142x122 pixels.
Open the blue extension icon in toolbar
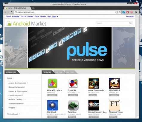tap(124, 12)
